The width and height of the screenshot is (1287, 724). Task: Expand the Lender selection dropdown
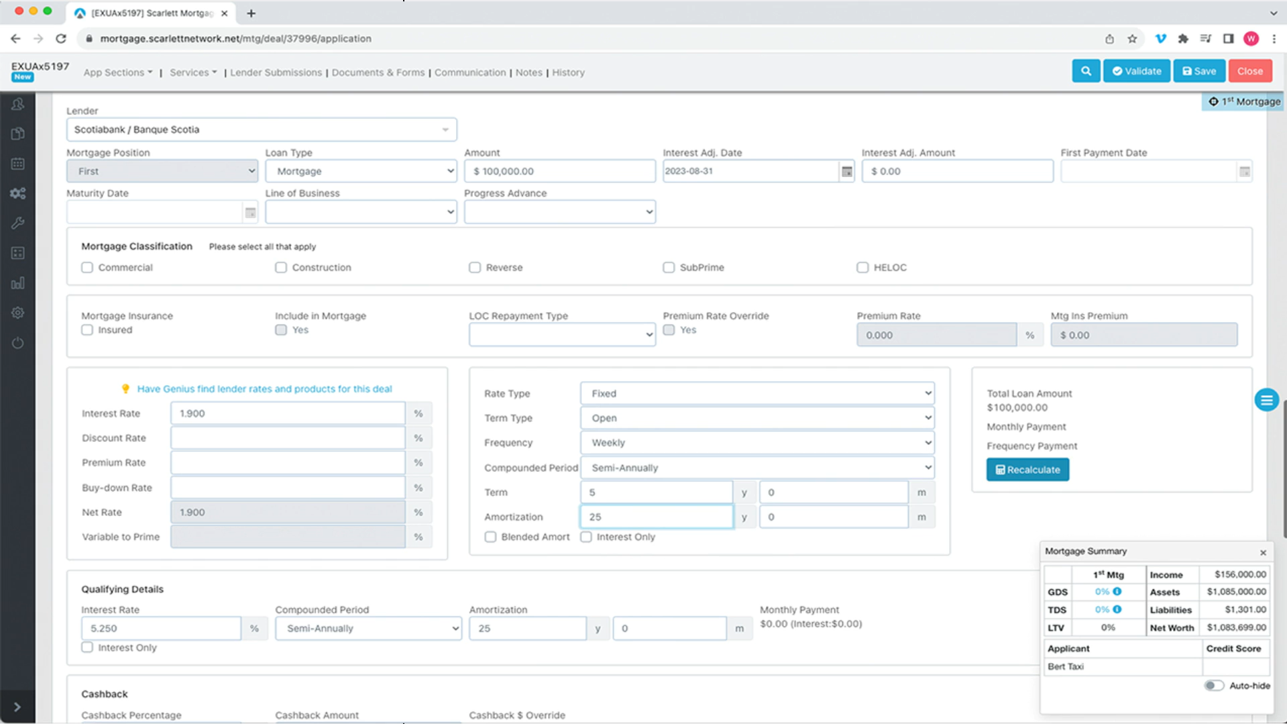pyautogui.click(x=262, y=130)
